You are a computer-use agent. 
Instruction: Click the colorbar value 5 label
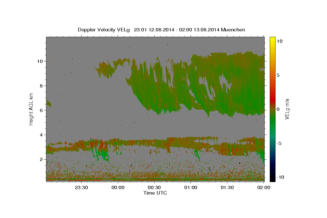(x=278, y=75)
